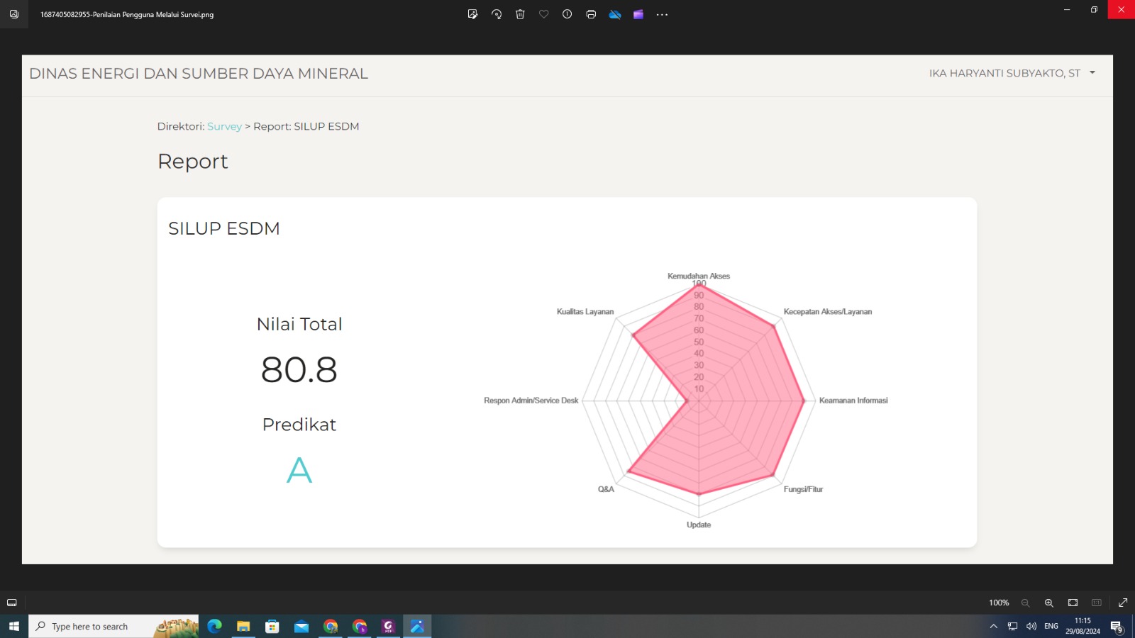Open Clipchamp video editor icon
The height and width of the screenshot is (638, 1135).
point(638,14)
